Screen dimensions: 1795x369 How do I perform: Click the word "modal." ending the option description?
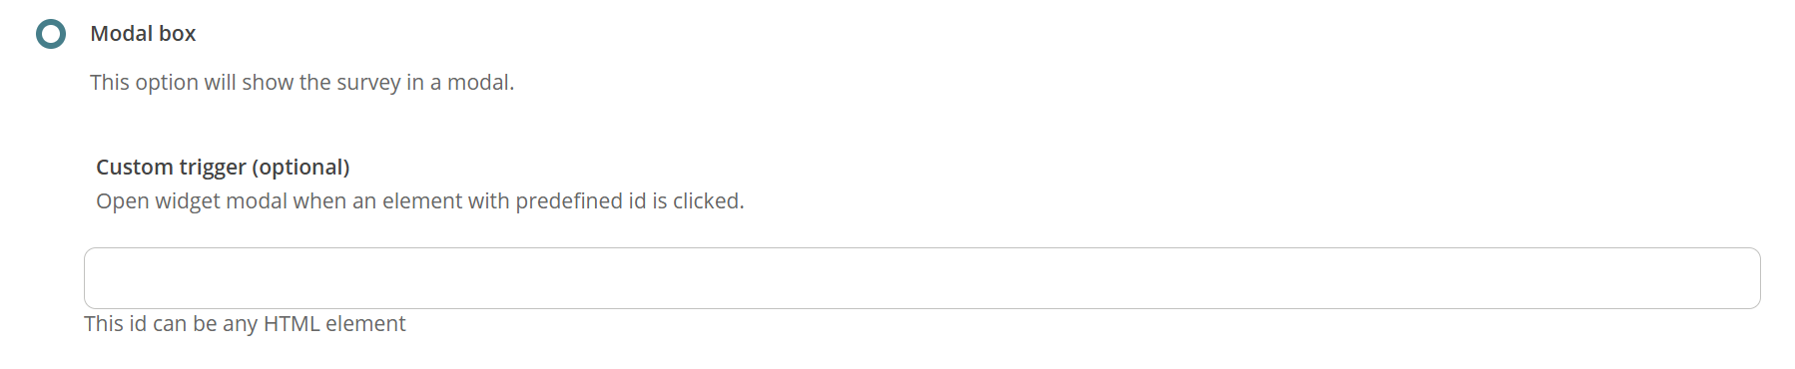(481, 83)
